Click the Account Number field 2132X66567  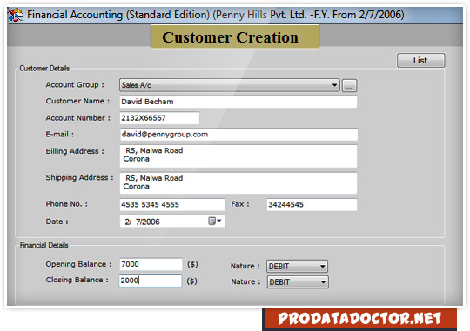159,118
